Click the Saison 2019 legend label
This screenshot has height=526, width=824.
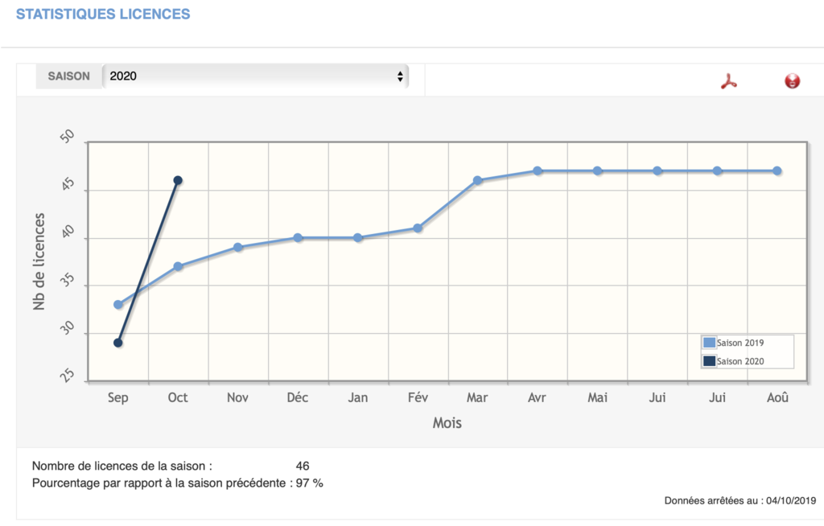pos(740,343)
